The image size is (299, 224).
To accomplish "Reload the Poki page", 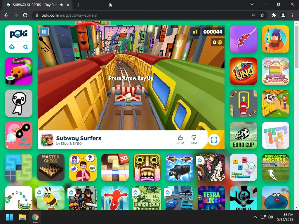I will tap(25, 15).
